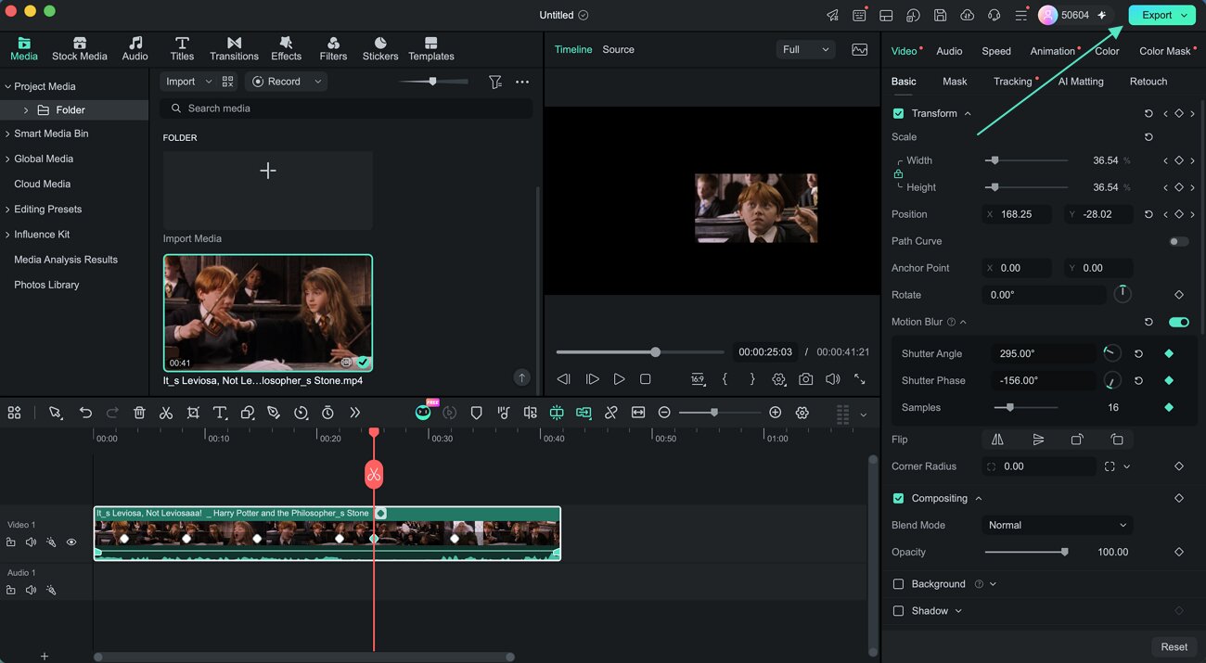
Task: Enable the Path Curve toggle
Action: coord(1179,241)
